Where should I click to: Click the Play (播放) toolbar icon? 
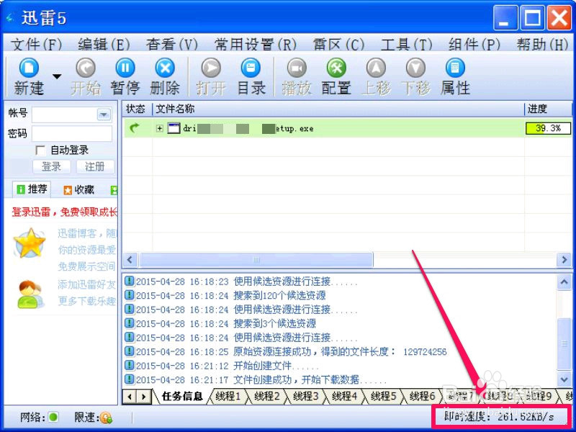pyautogui.click(x=297, y=68)
